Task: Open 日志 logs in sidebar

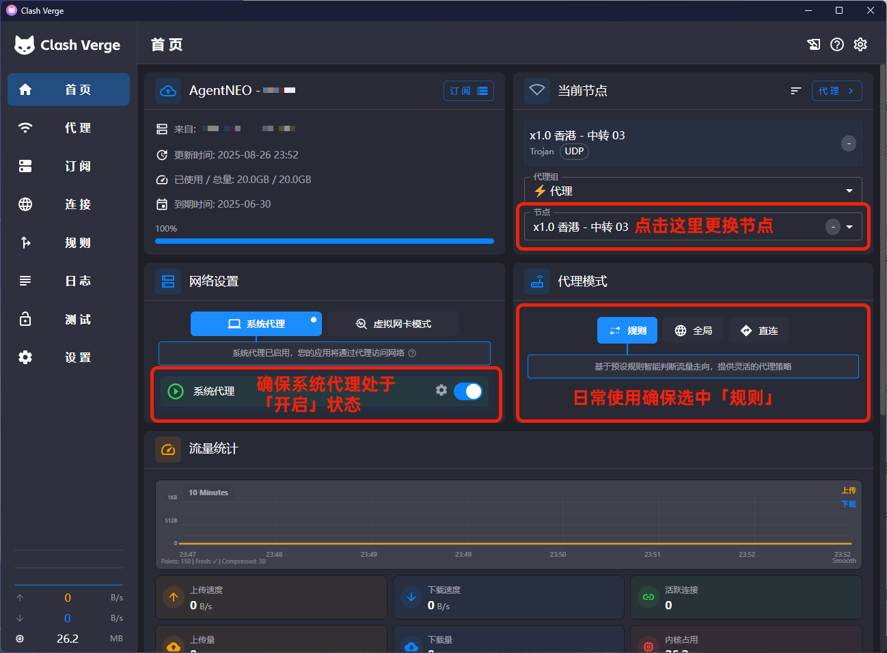Action: point(68,281)
